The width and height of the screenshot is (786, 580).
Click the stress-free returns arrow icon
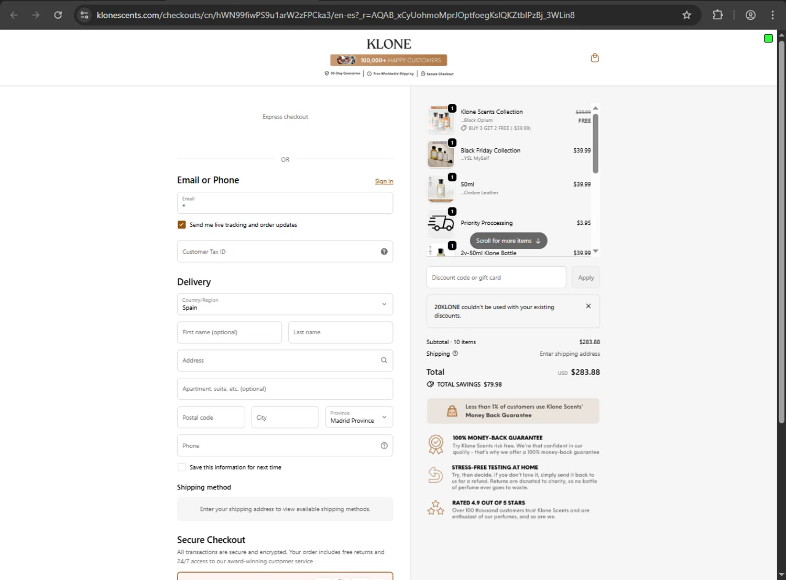(x=435, y=475)
